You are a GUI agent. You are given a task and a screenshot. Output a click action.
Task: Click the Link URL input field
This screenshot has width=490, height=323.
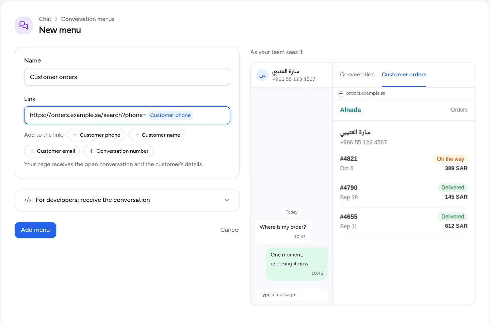pyautogui.click(x=127, y=115)
